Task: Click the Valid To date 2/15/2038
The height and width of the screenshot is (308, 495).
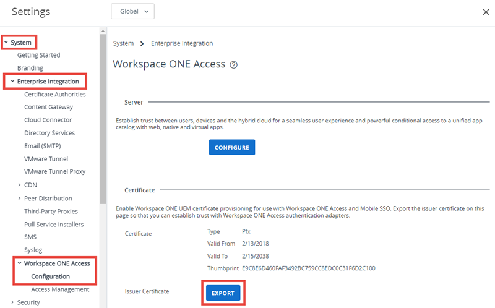Action: coord(255,256)
